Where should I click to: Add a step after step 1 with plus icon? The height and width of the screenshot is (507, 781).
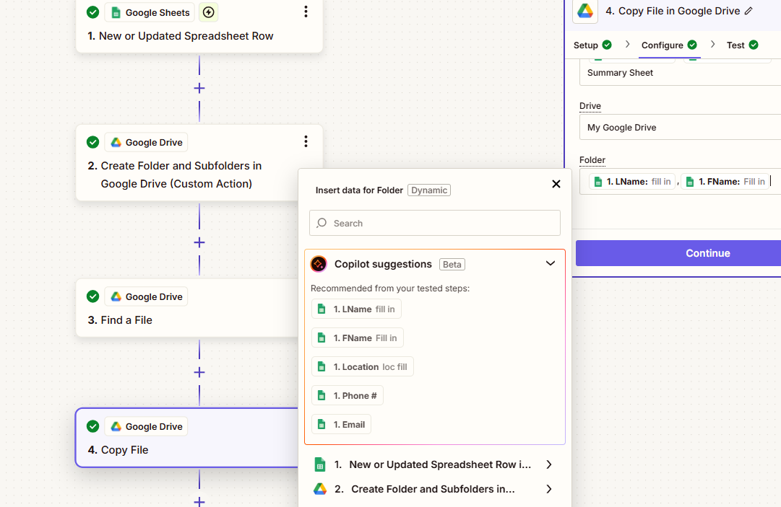[x=199, y=89]
